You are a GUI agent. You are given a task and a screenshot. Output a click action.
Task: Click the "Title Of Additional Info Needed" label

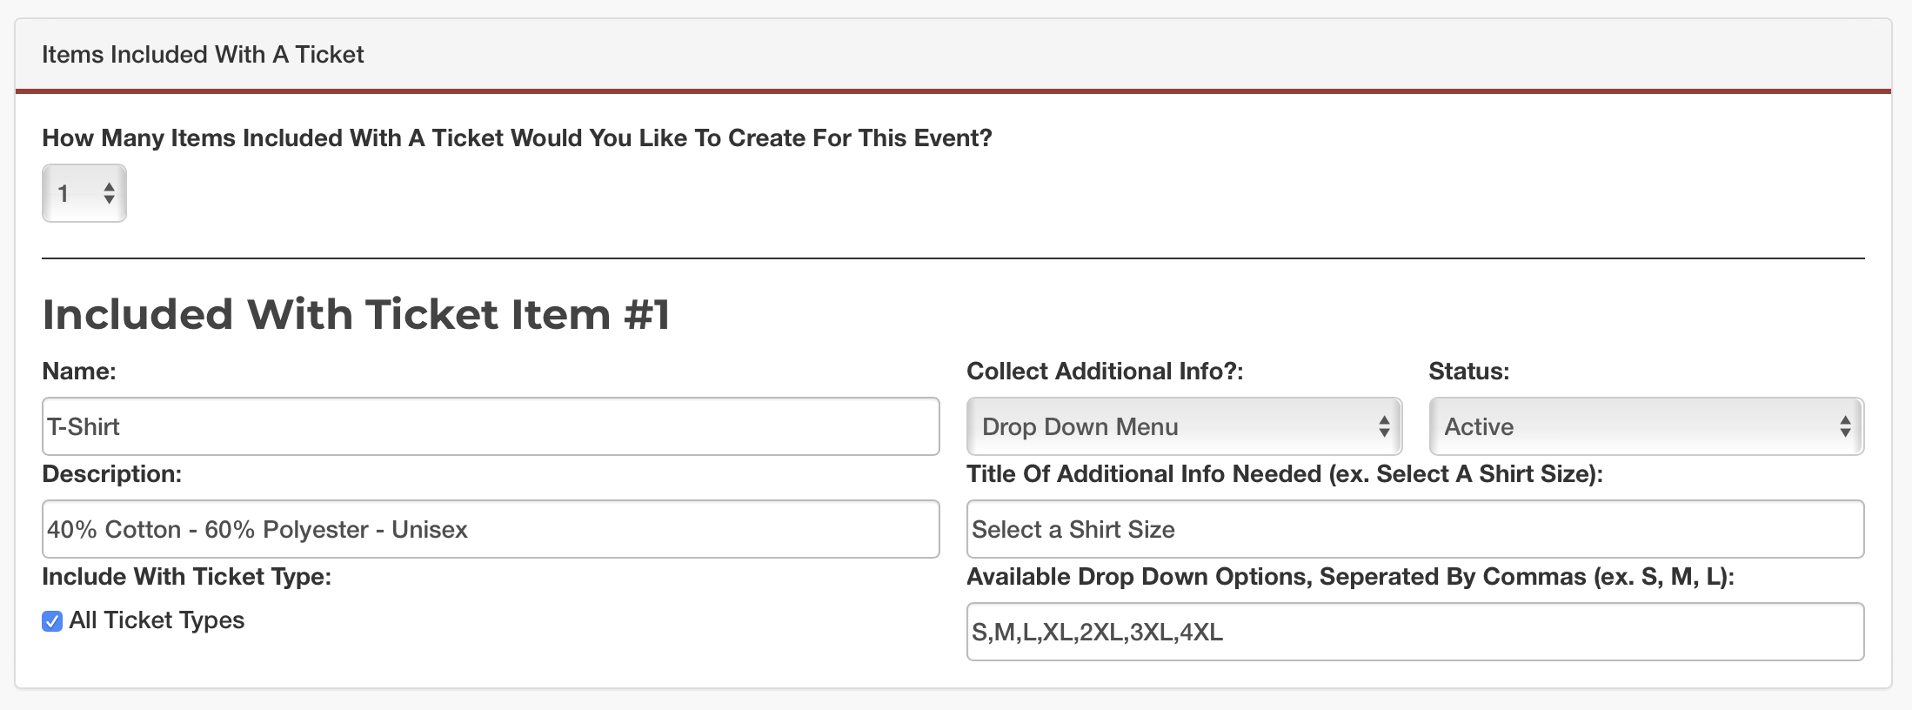(x=1284, y=474)
